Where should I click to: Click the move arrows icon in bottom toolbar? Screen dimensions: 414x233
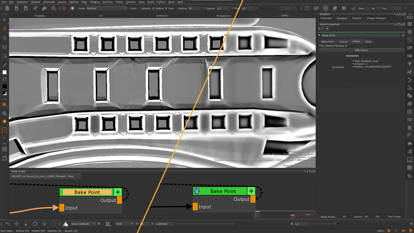click(17, 224)
